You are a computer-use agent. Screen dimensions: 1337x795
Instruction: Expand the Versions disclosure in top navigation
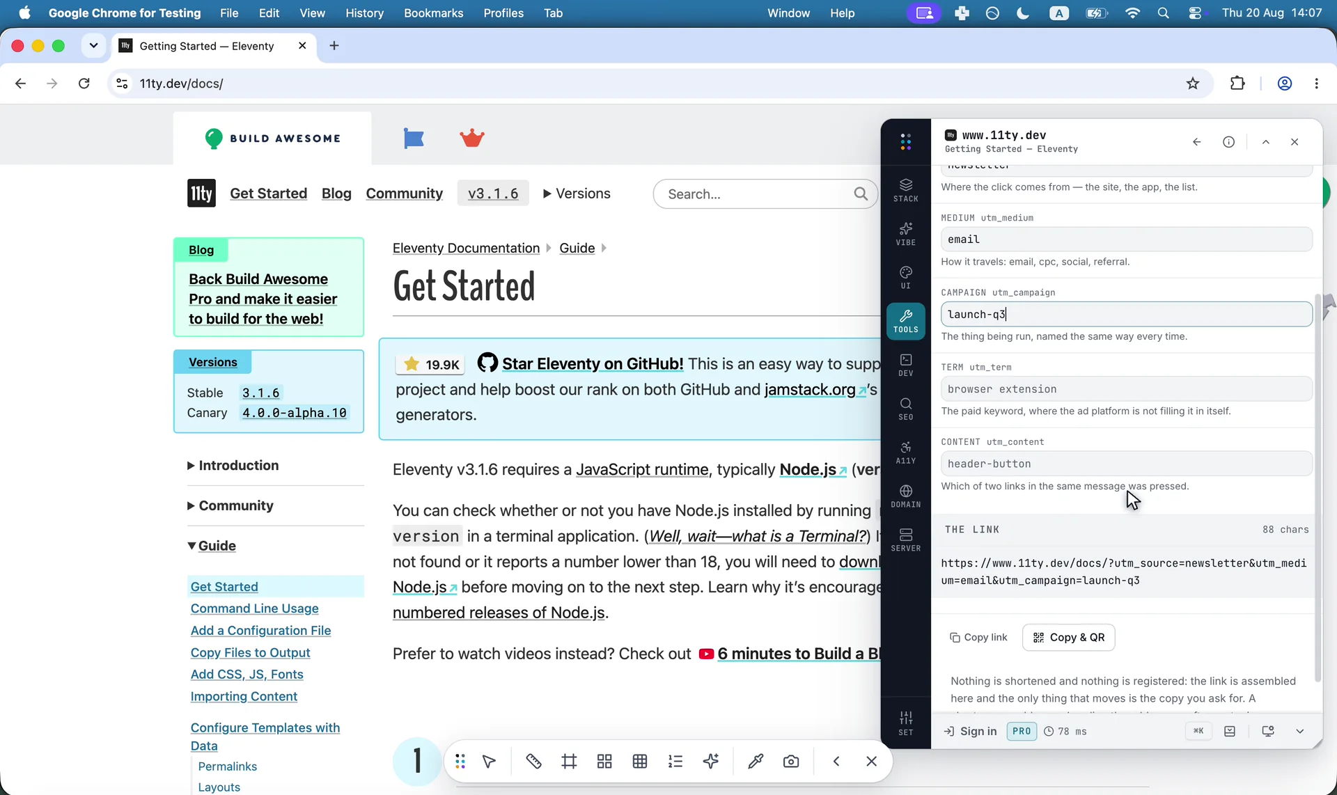click(x=577, y=194)
